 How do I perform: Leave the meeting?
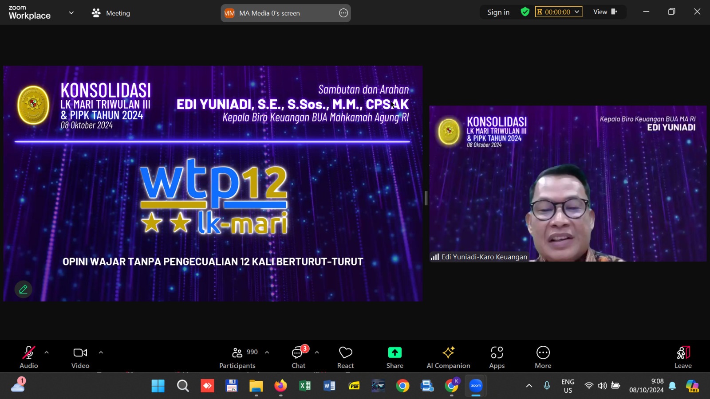pyautogui.click(x=683, y=357)
